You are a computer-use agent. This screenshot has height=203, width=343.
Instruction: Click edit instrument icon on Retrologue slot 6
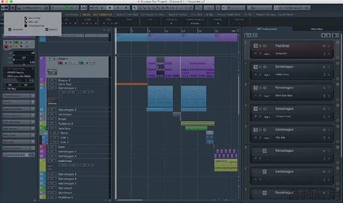(264, 151)
